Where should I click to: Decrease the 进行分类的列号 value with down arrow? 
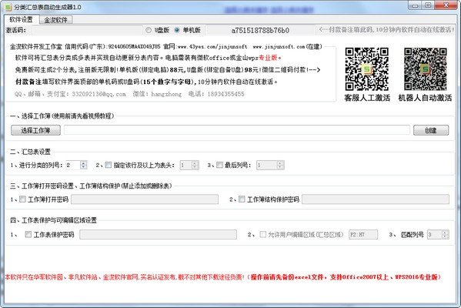[84, 167]
